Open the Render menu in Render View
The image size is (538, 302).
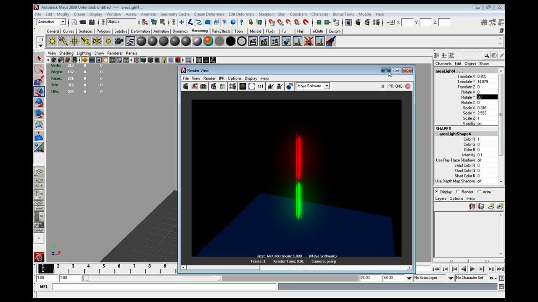point(209,78)
